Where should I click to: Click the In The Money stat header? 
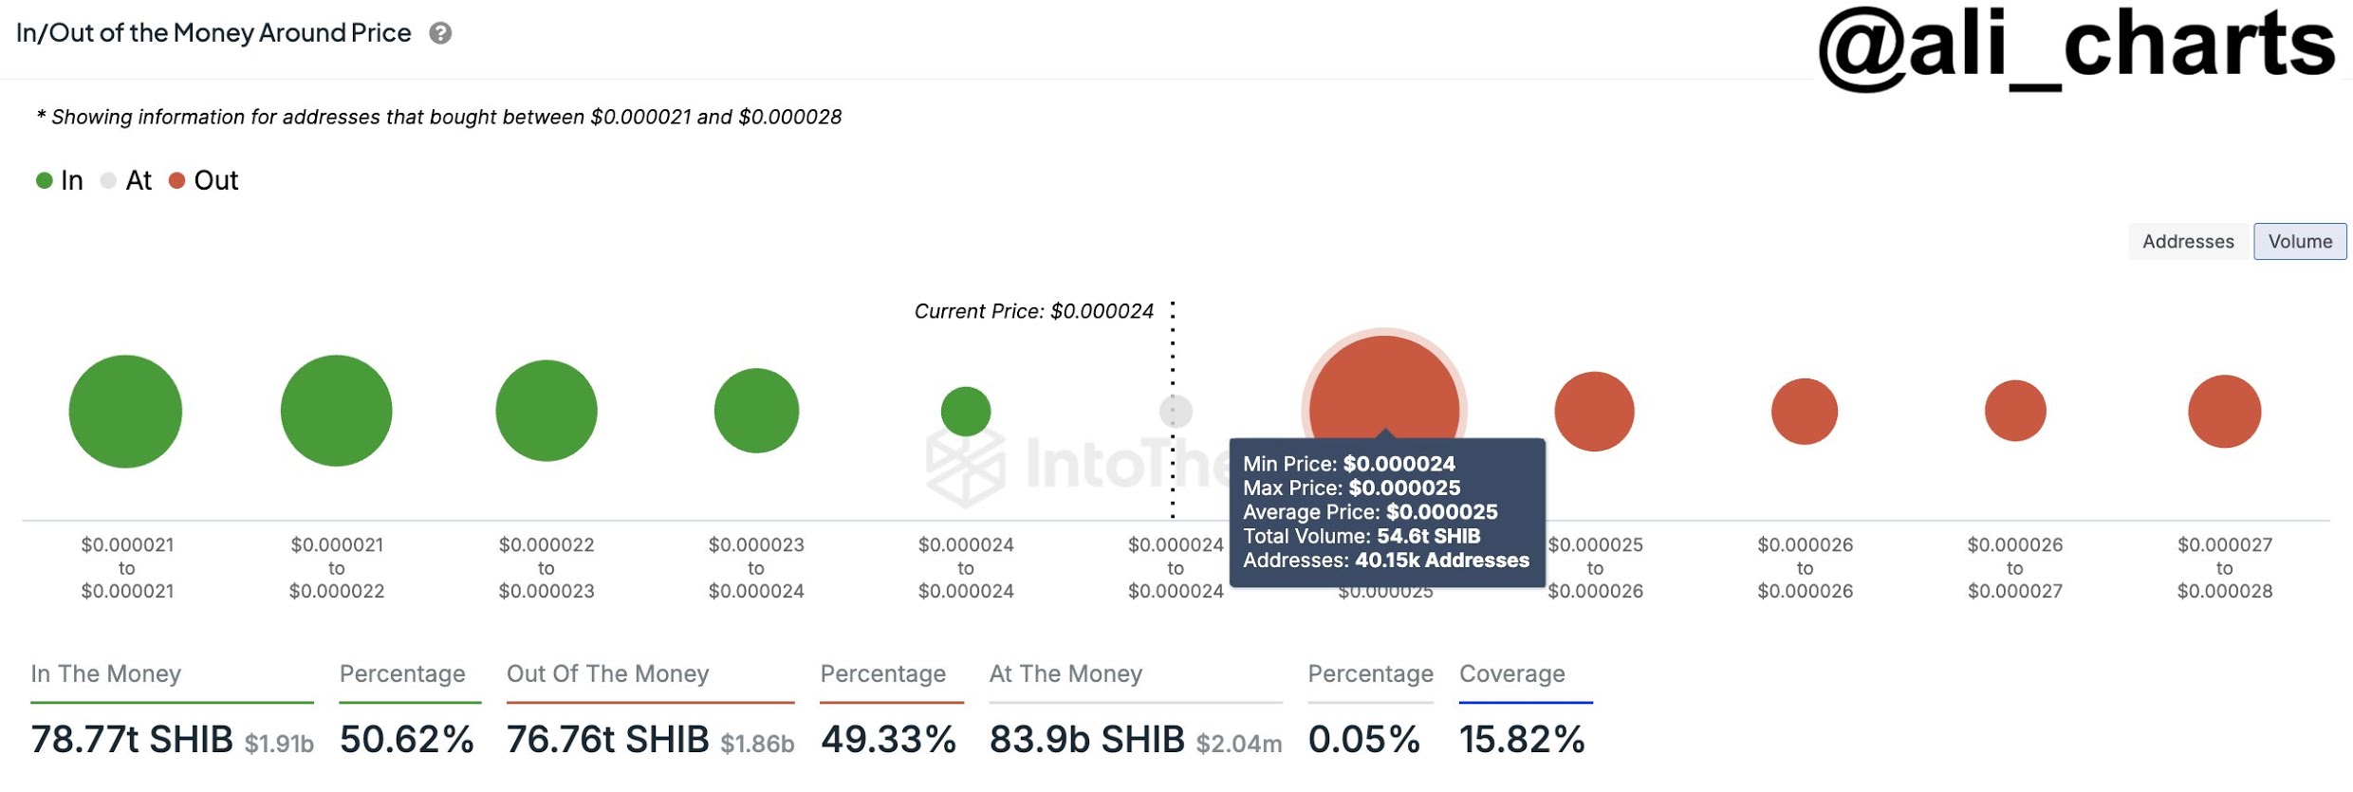pyautogui.click(x=105, y=673)
